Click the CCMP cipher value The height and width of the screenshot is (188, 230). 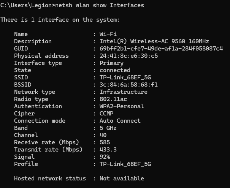[106, 114]
